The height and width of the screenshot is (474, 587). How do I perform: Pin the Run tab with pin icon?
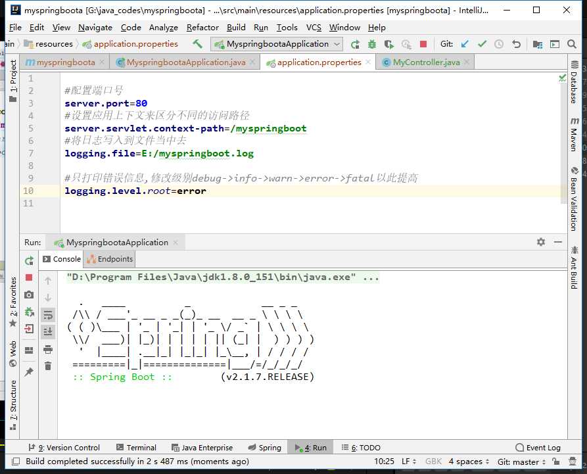(29, 371)
